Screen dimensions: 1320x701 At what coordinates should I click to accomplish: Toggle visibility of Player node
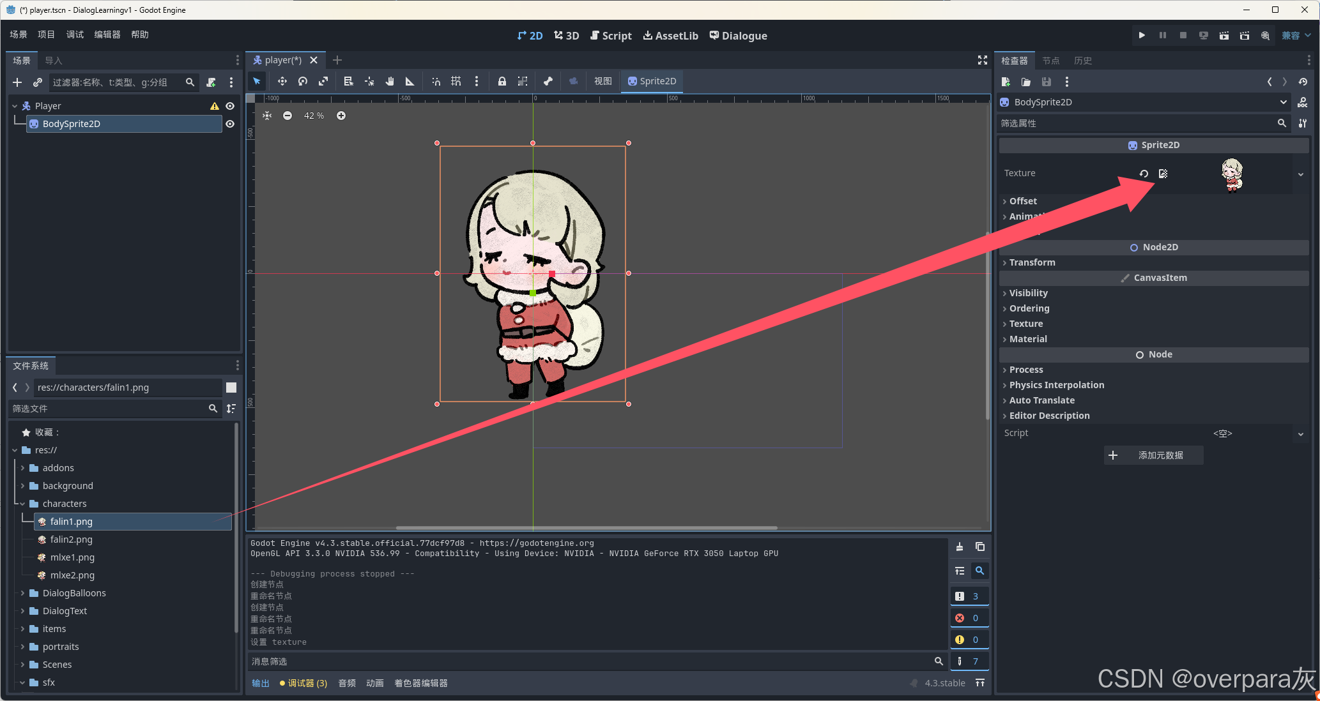230,106
